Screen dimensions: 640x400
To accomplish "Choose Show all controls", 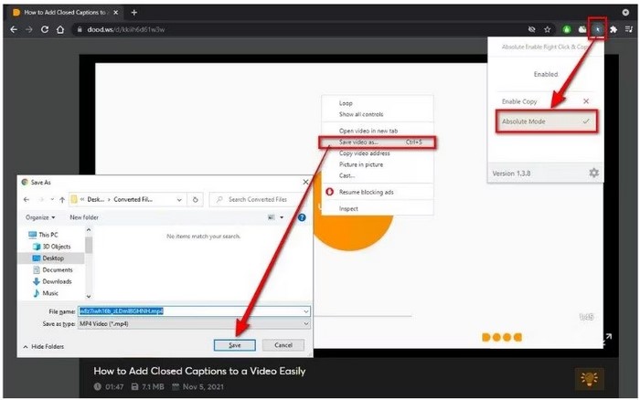I will point(361,114).
